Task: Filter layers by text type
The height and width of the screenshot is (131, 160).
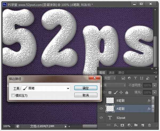Action: 135,78
